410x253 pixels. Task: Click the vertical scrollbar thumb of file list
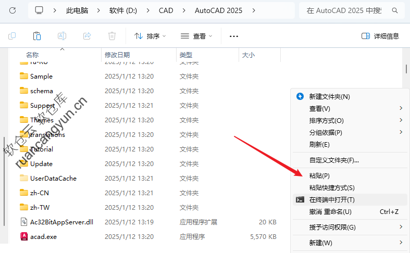(x=406, y=69)
